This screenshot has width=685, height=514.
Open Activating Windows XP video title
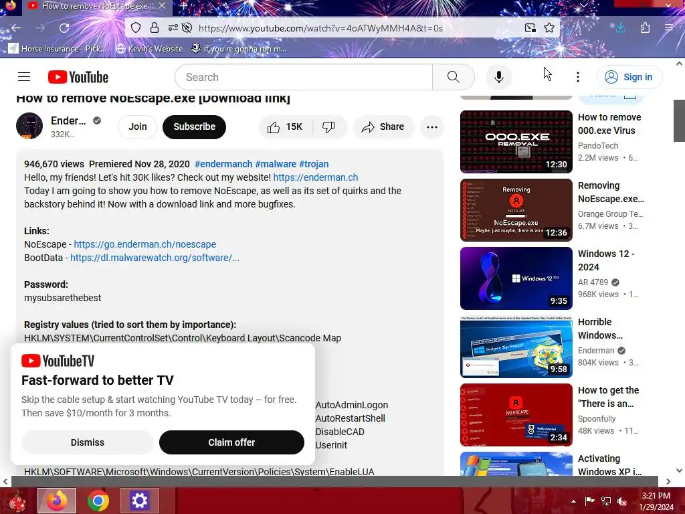(609, 465)
